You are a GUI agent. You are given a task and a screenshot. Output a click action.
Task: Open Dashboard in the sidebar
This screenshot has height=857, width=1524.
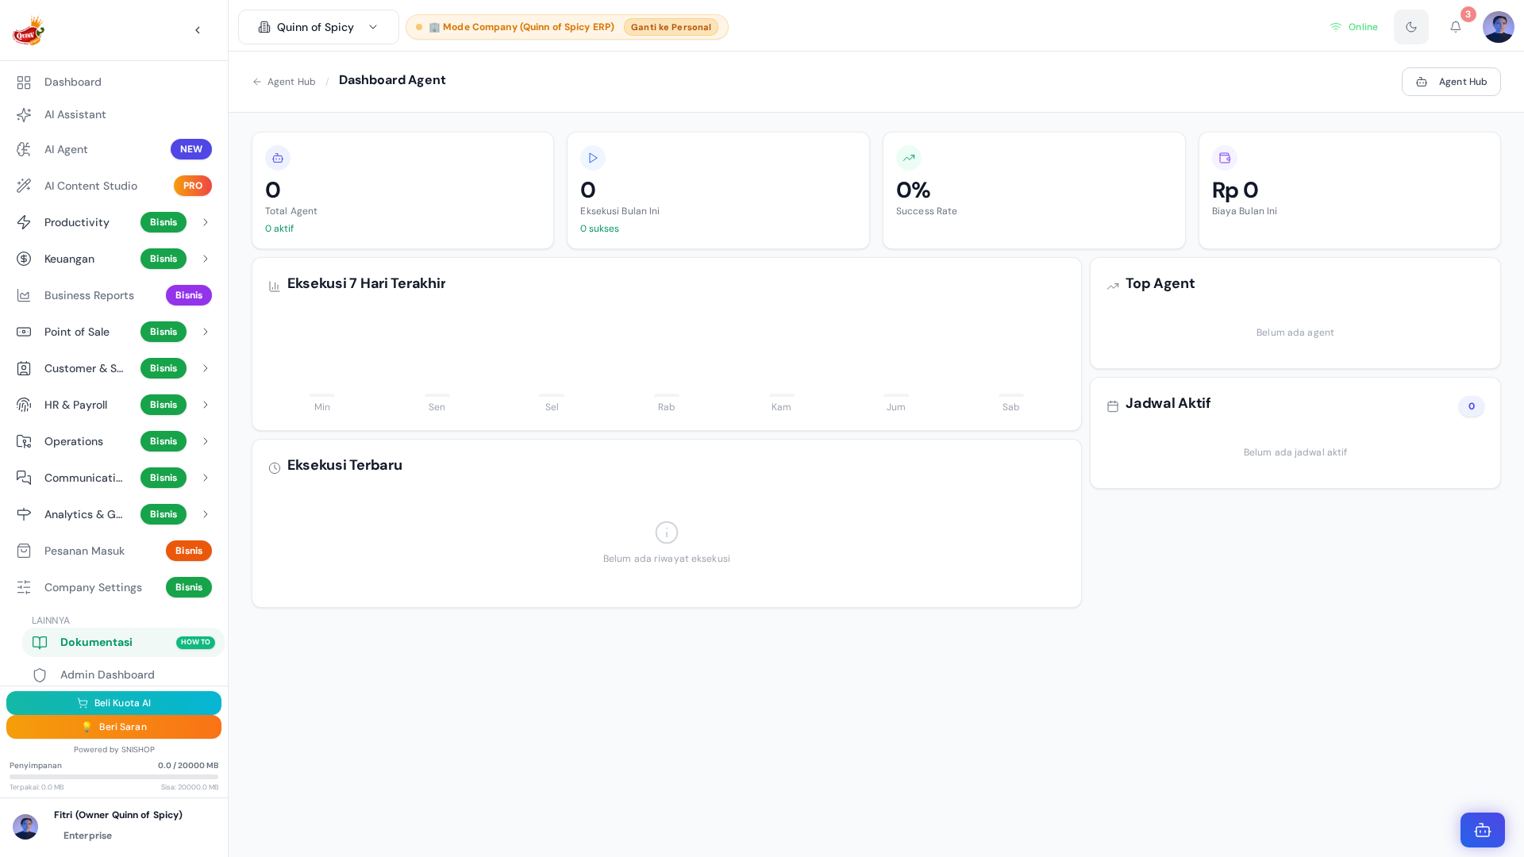coord(114,83)
